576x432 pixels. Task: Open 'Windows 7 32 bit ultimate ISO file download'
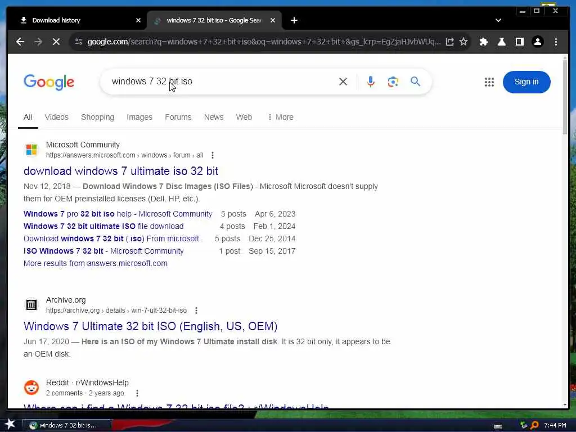tap(103, 226)
